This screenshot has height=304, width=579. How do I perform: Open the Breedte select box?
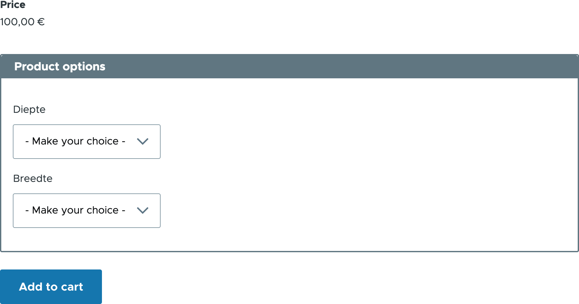(x=87, y=210)
